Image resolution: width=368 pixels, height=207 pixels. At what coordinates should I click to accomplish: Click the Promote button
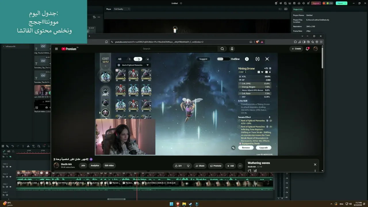(216, 166)
